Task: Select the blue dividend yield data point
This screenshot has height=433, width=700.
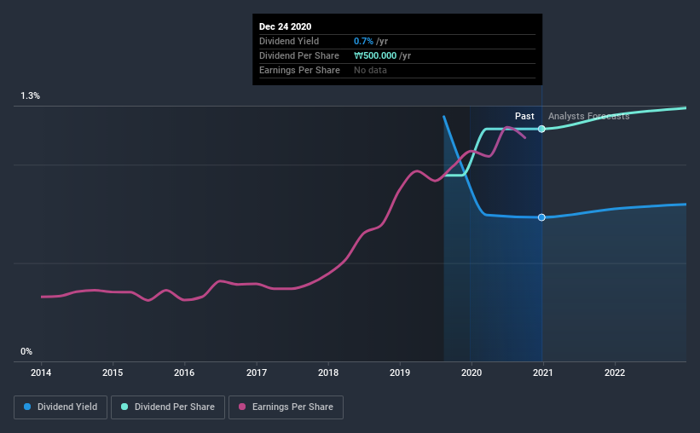Action: [541, 217]
